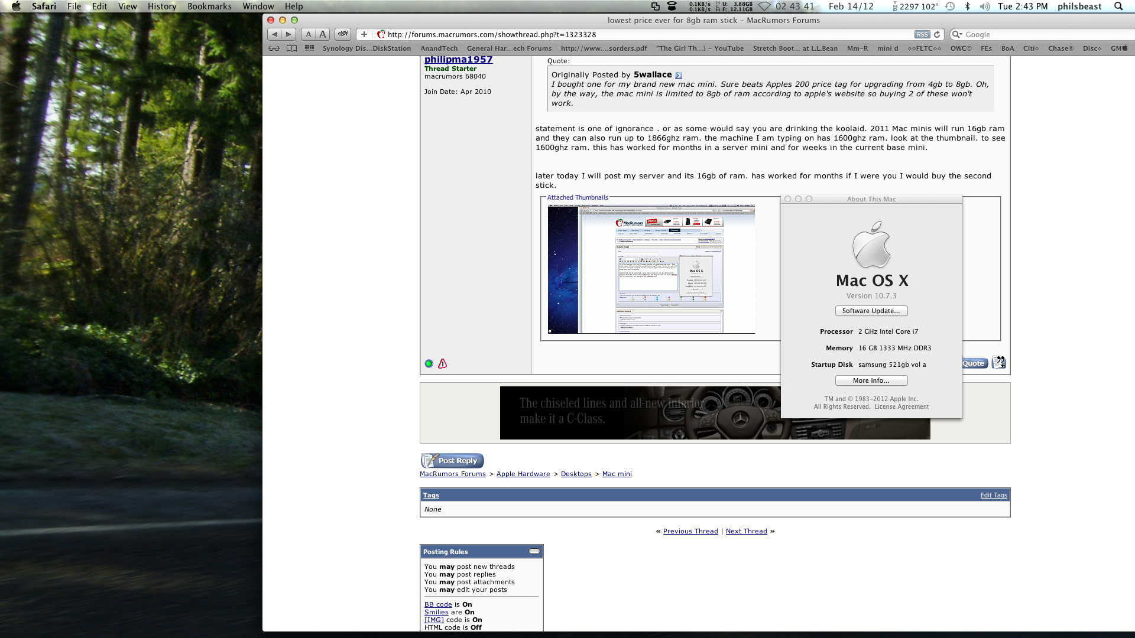
Task: Click the multi-quote icon beside Quote
Action: [x=998, y=363]
